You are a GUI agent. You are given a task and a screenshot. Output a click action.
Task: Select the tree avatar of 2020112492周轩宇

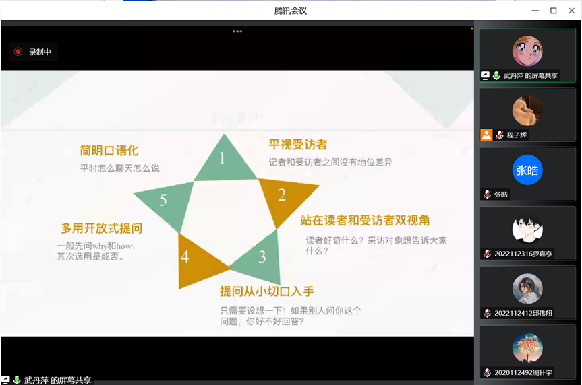pos(527,348)
